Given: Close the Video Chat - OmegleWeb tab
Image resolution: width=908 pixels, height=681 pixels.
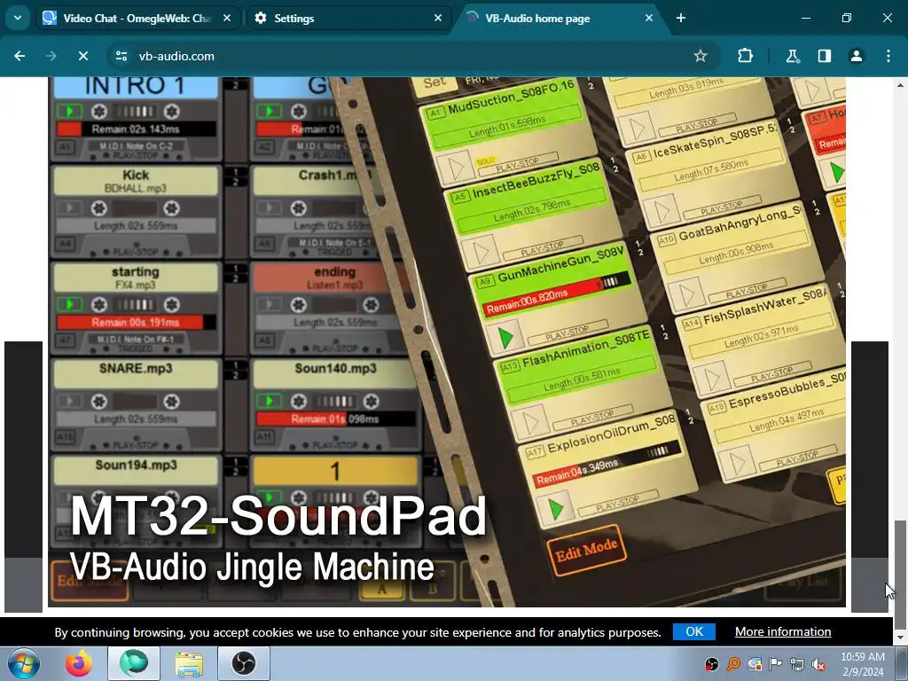Looking at the screenshot, I should tap(227, 18).
